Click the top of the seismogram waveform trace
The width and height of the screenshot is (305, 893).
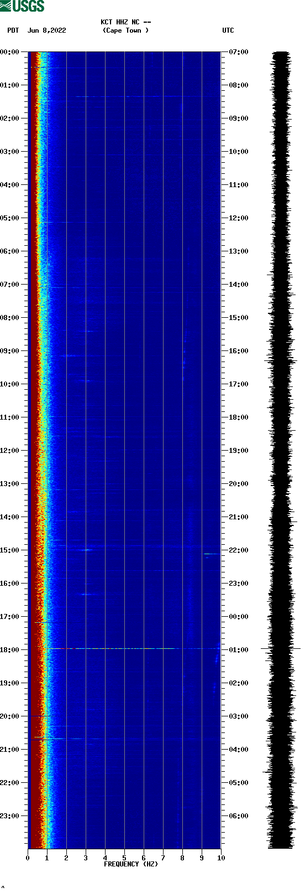[x=281, y=53]
